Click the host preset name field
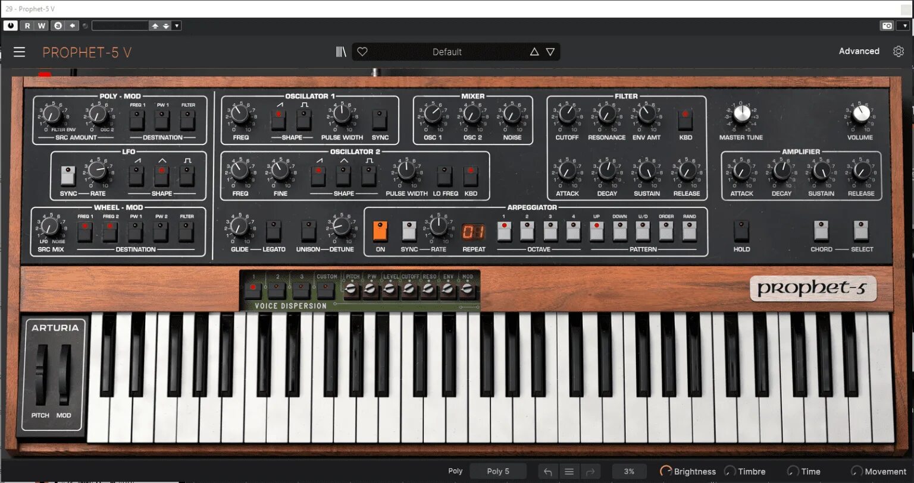This screenshot has height=483, width=914. click(120, 26)
